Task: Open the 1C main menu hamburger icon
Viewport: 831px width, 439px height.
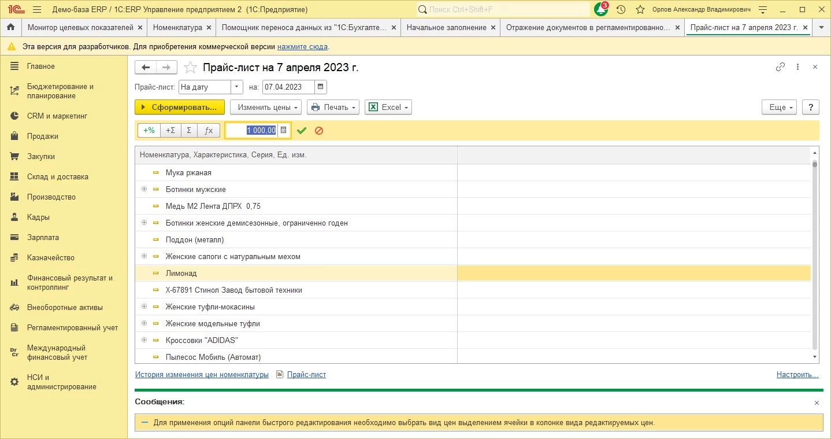Action: click(x=37, y=9)
